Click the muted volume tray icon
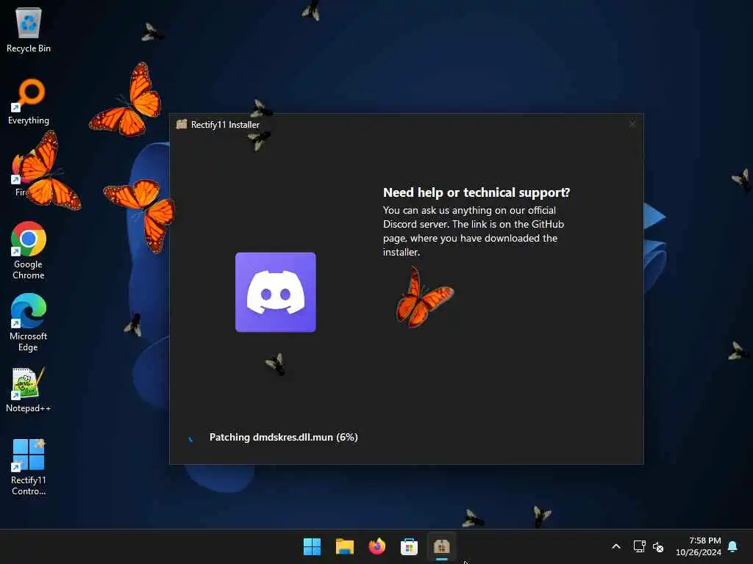This screenshot has height=564, width=753. pos(658,546)
